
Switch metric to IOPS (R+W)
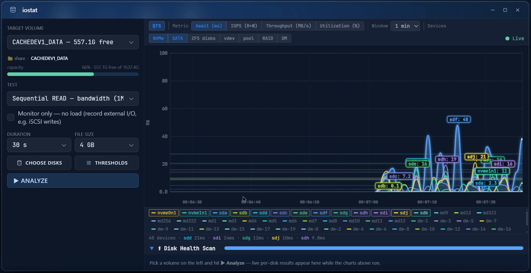(x=244, y=26)
